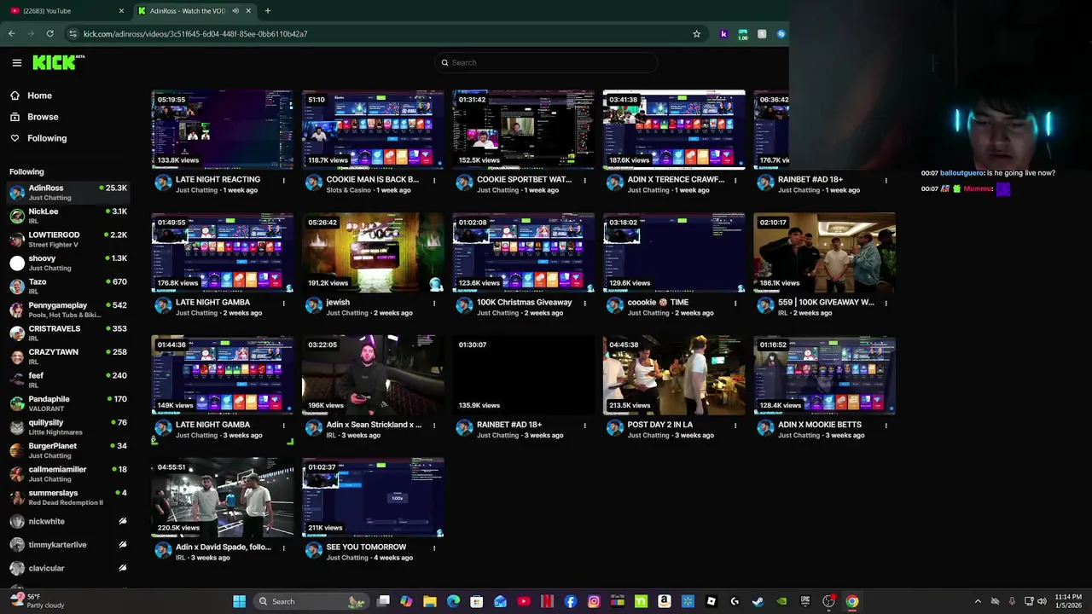This screenshot has height=614, width=1092.
Task: Click Adin x David Spade title link
Action: pos(224,547)
